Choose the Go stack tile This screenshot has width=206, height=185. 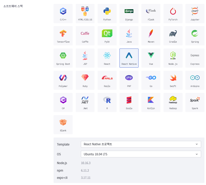coord(151,80)
